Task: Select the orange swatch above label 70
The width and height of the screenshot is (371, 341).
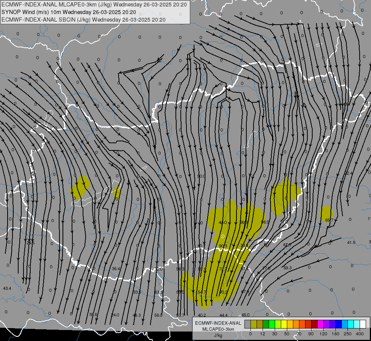Action: 296,324
